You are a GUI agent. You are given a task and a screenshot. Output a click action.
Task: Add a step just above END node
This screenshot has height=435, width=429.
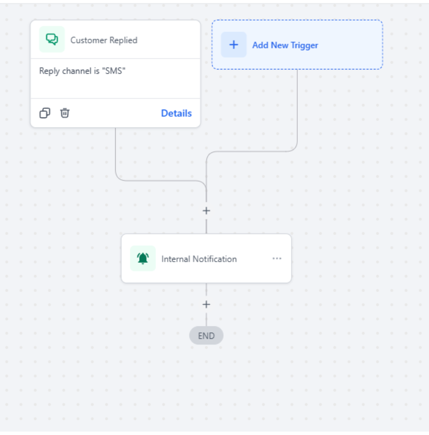[207, 304]
